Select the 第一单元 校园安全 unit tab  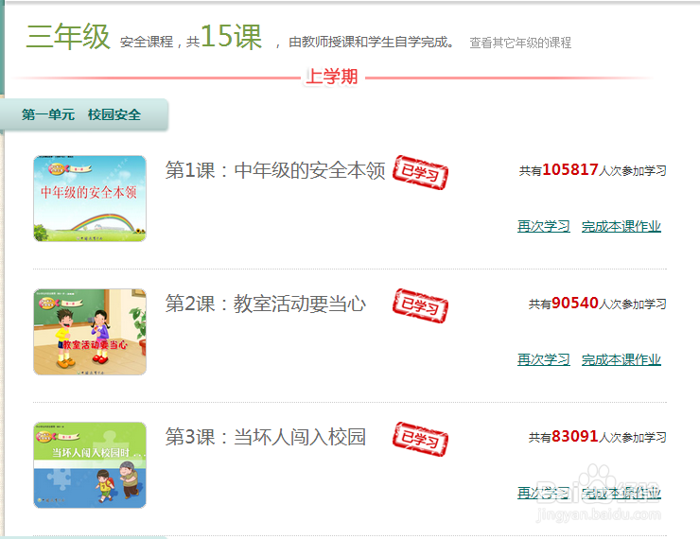point(81,114)
